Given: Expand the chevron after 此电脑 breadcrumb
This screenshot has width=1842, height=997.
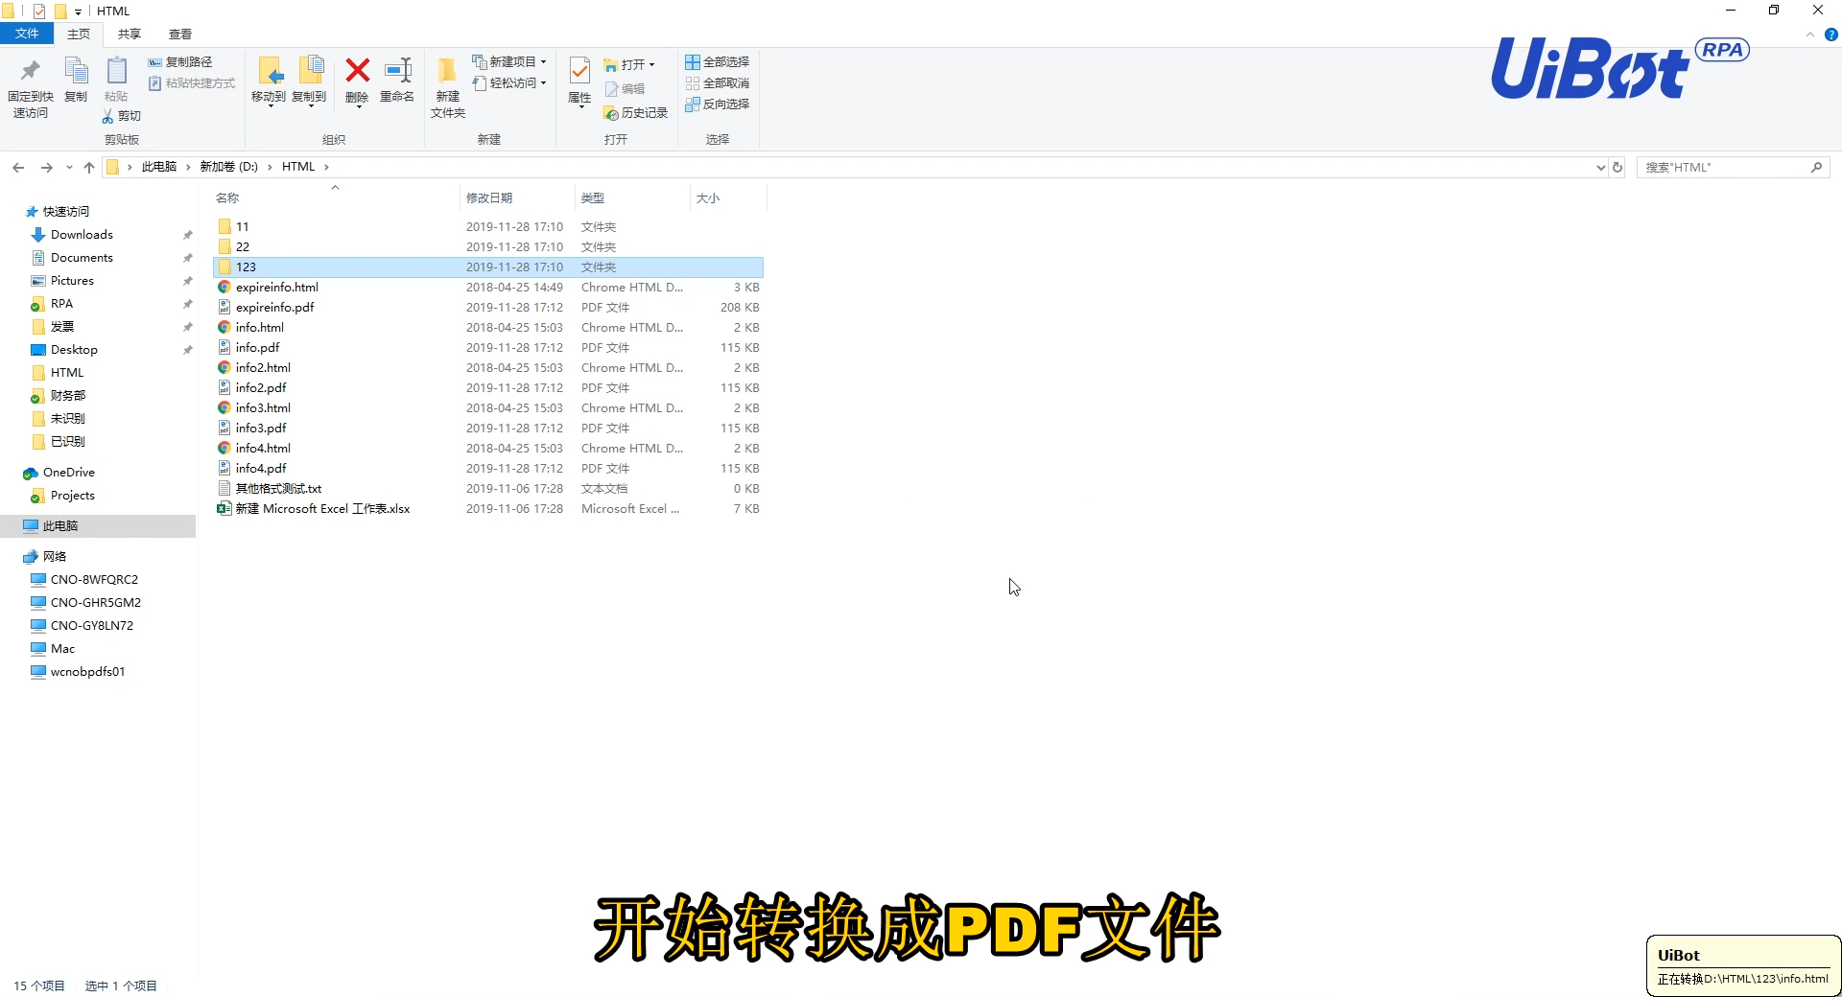Looking at the screenshot, I should pos(188,167).
